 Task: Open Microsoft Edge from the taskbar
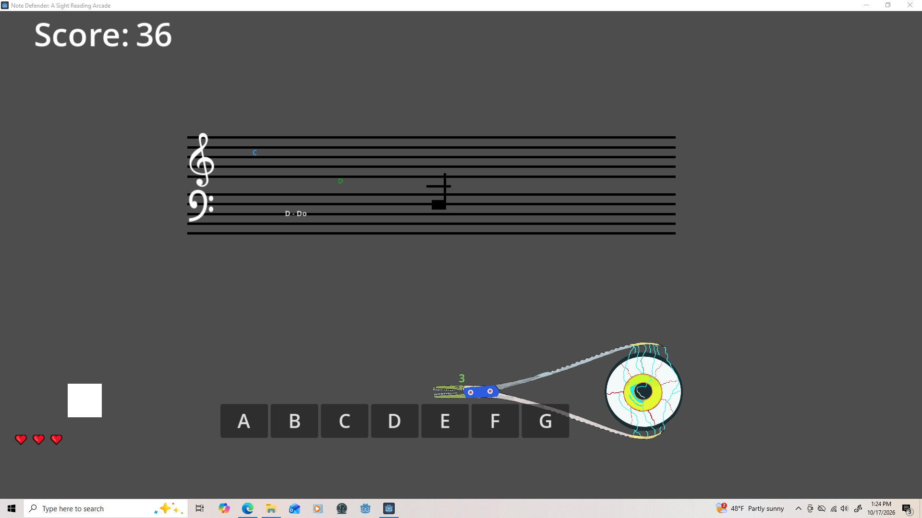(x=248, y=508)
